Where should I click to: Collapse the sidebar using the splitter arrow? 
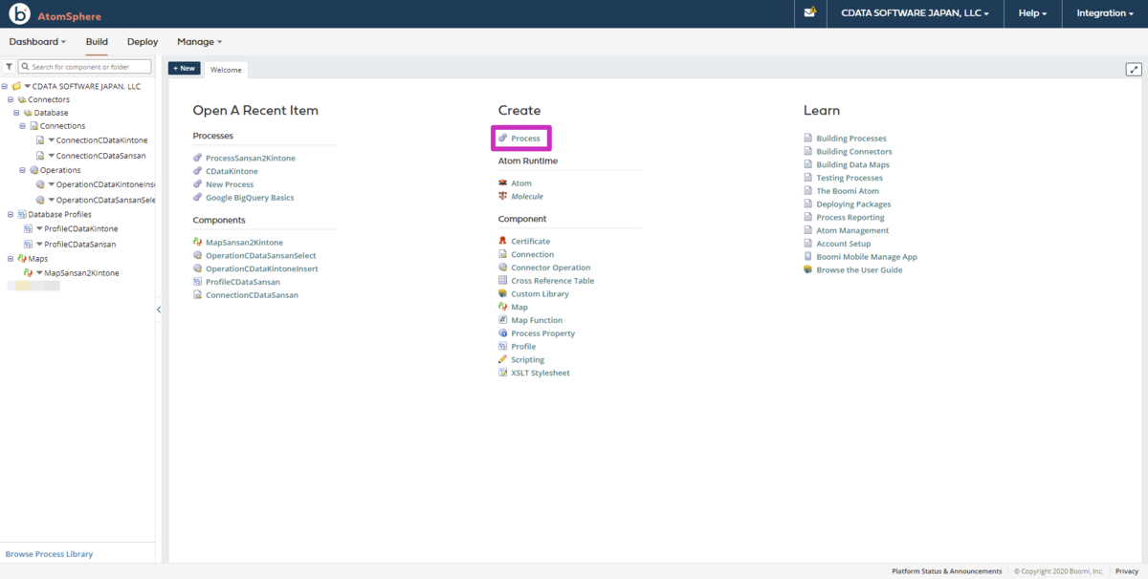click(159, 310)
